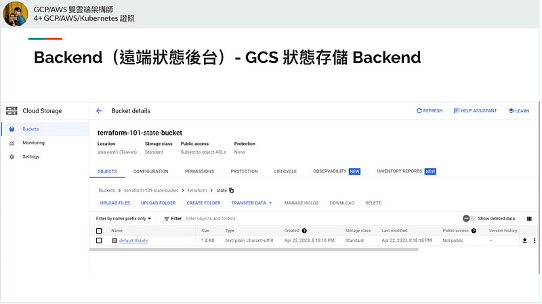Click the Monitoring sidebar label

(x=33, y=143)
